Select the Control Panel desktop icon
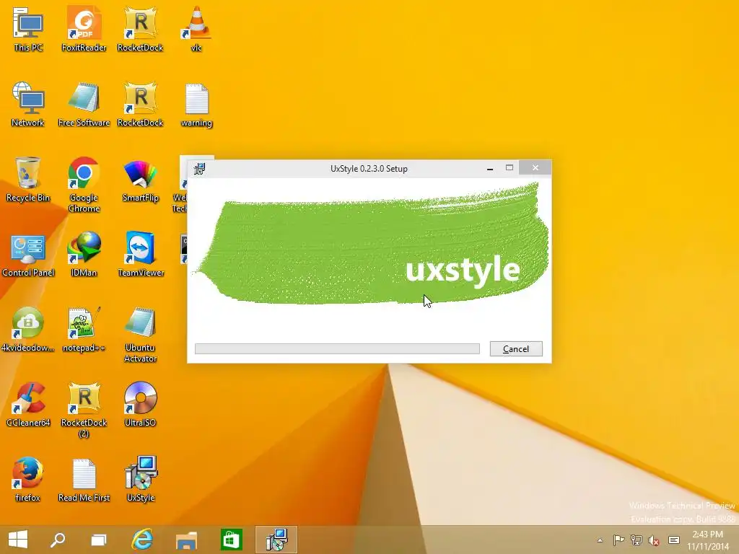Screen dimensions: 739x554 click(28, 255)
